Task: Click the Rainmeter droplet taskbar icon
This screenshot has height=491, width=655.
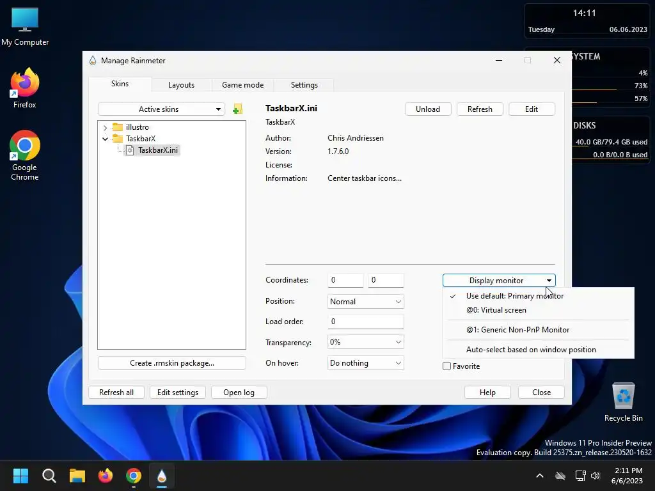Action: (x=162, y=476)
